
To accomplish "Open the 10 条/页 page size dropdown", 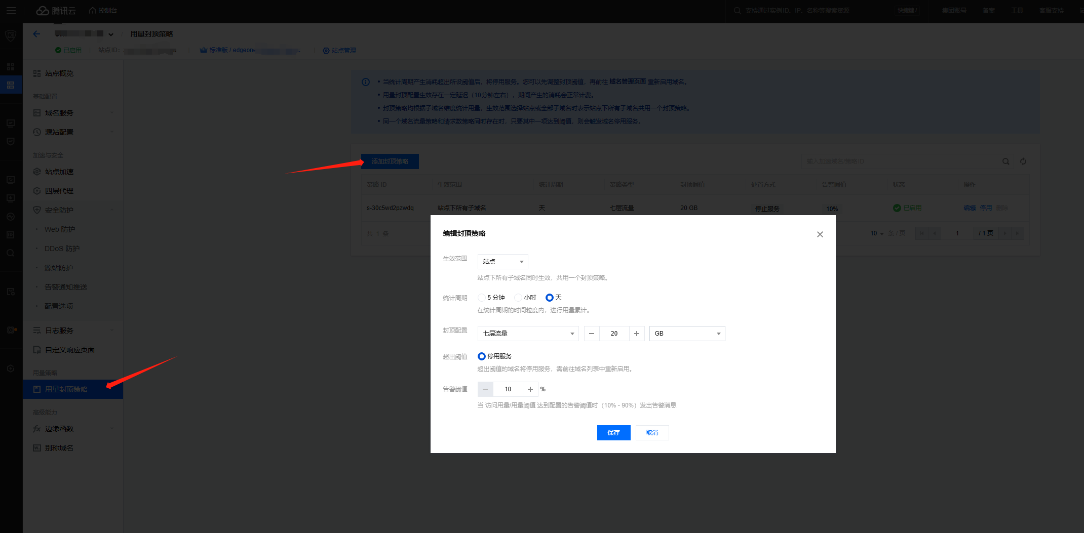I will click(x=877, y=233).
